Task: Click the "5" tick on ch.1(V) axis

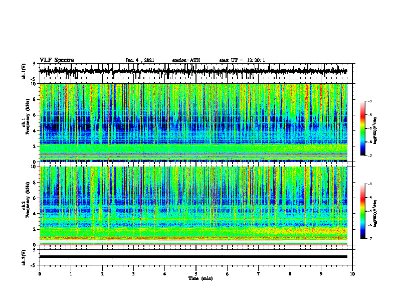Action: pos(35,64)
